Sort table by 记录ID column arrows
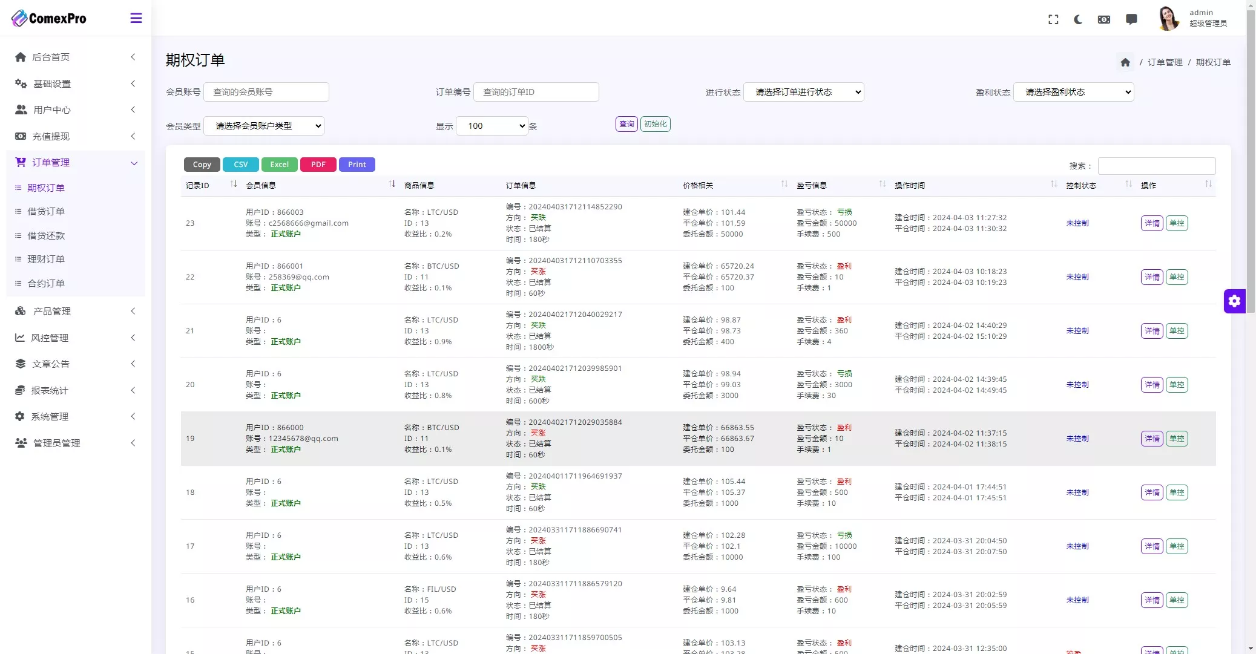 pyautogui.click(x=234, y=185)
